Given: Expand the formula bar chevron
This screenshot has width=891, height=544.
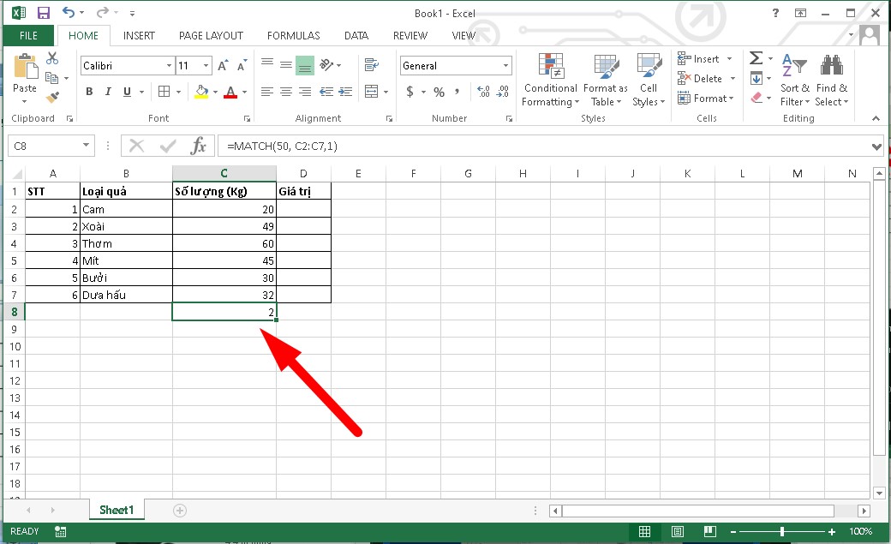Looking at the screenshot, I should point(876,146).
